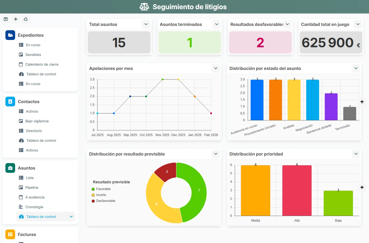Click the Total asuntos value 15

[119, 42]
